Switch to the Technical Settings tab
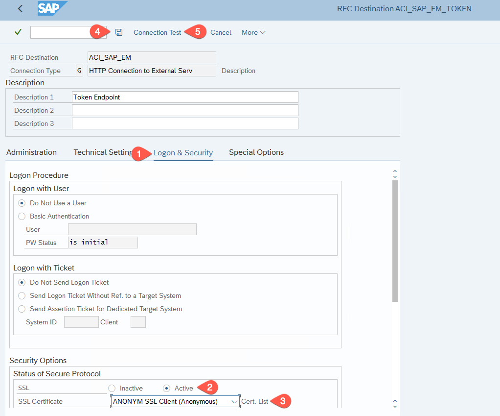Image resolution: width=500 pixels, height=416 pixels. pos(103,152)
